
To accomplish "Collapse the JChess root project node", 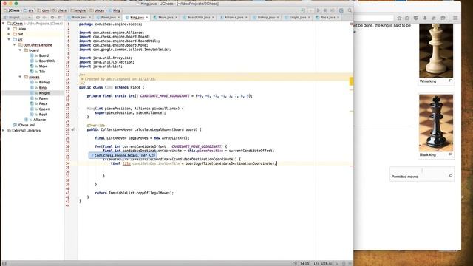I will tap(3, 23).
